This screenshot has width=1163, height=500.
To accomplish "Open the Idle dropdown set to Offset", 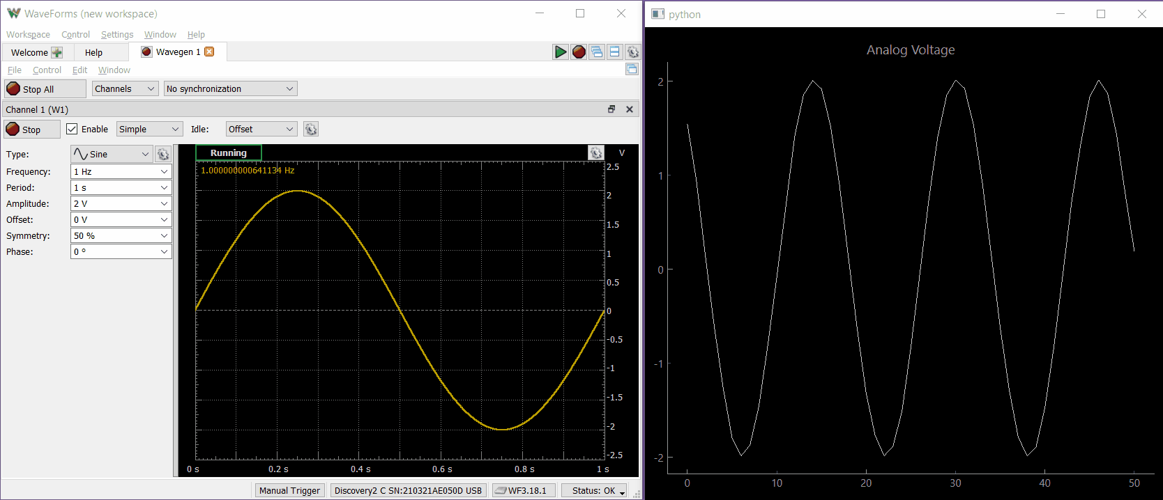I will pyautogui.click(x=261, y=130).
